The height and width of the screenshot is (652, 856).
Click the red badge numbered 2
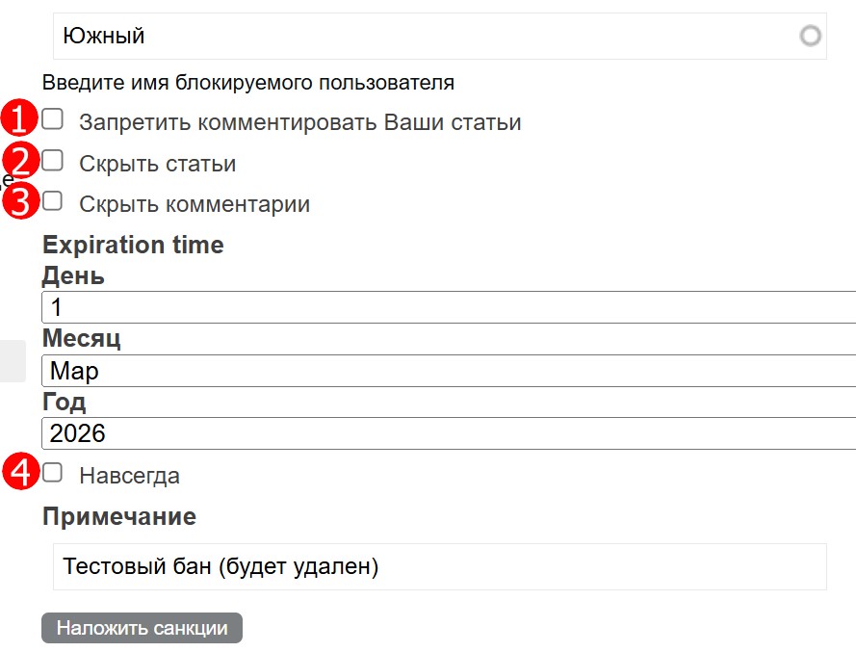coord(20,161)
